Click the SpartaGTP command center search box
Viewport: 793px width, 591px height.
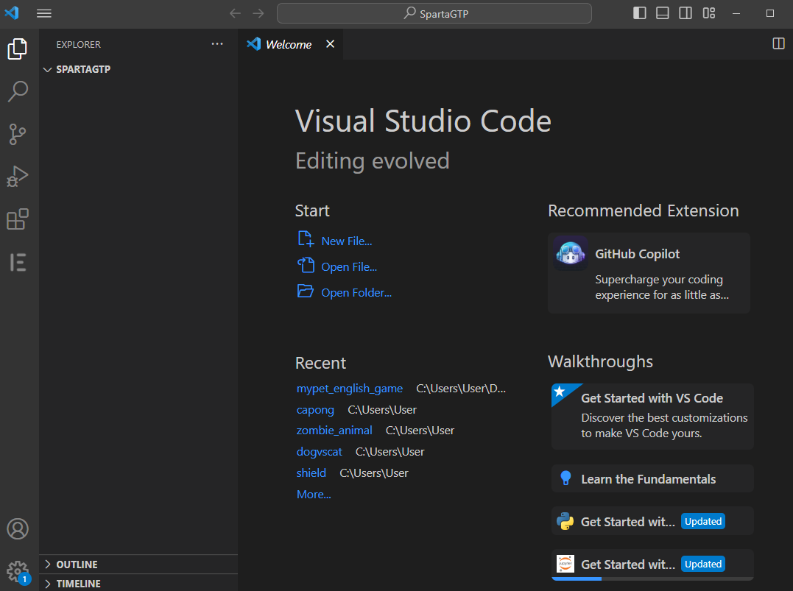coord(434,13)
